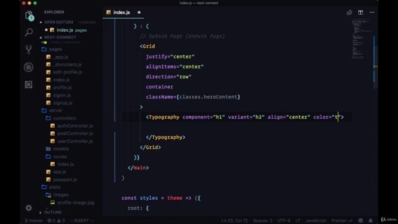The width and height of the screenshot is (398, 224).
Task: Open the Source Control view
Action: [x=29, y=50]
